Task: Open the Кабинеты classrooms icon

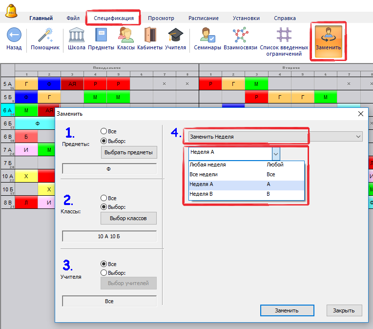Action: [150, 35]
